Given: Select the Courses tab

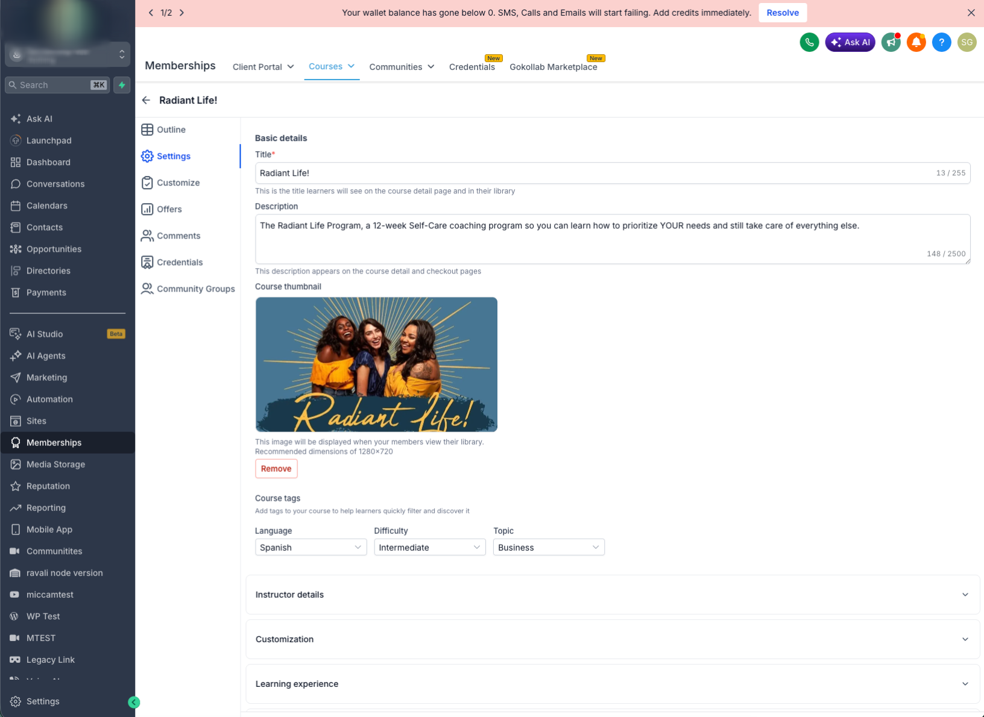Looking at the screenshot, I should point(332,66).
